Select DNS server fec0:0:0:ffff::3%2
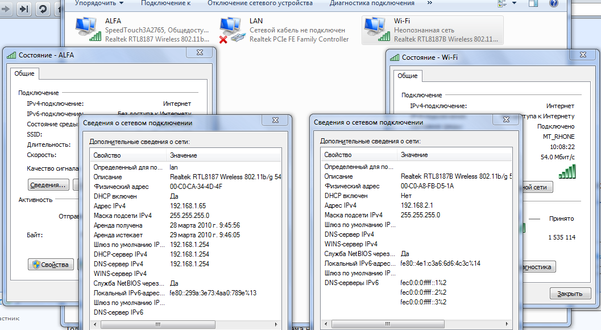The width and height of the screenshot is (601, 330). point(423,302)
